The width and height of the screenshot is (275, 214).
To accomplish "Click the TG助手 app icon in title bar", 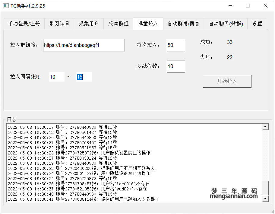I will click(6, 6).
